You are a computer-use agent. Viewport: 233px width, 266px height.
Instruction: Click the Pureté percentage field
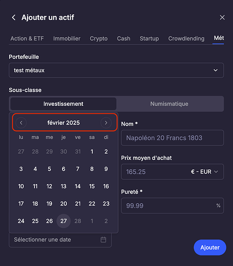(172, 205)
